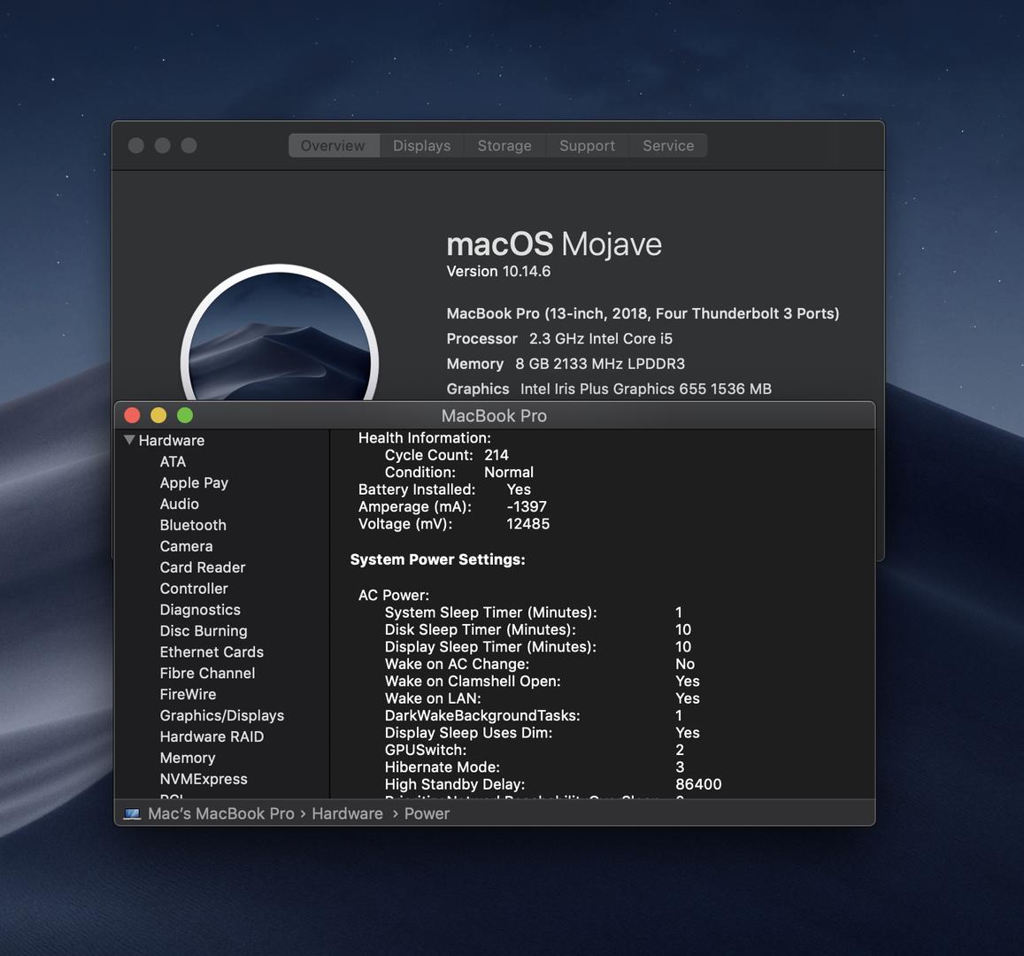Image resolution: width=1024 pixels, height=956 pixels.
Task: Open the Support tab
Action: 587,146
